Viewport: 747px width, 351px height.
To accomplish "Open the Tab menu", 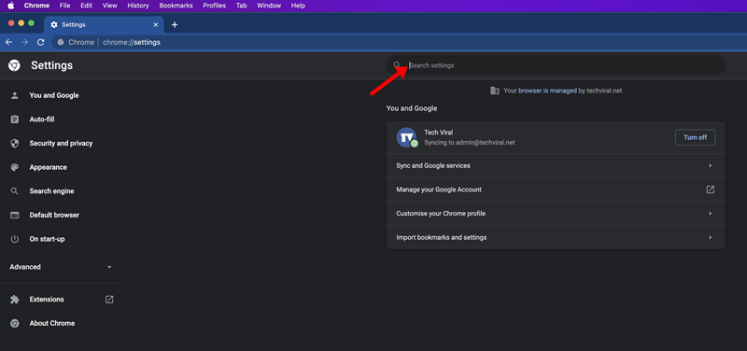I will point(241,6).
